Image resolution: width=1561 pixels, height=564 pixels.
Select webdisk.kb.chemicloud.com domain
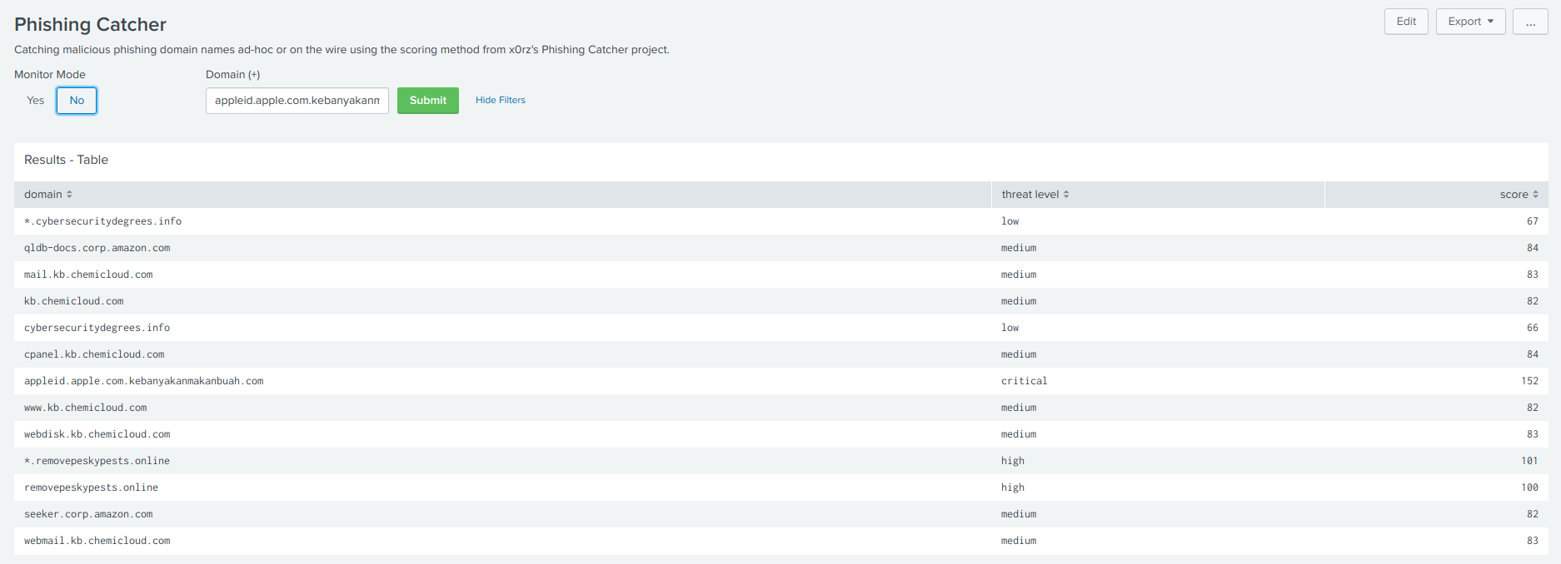click(97, 434)
